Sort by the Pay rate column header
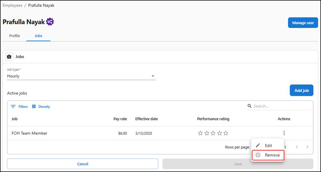 [x=120, y=119]
